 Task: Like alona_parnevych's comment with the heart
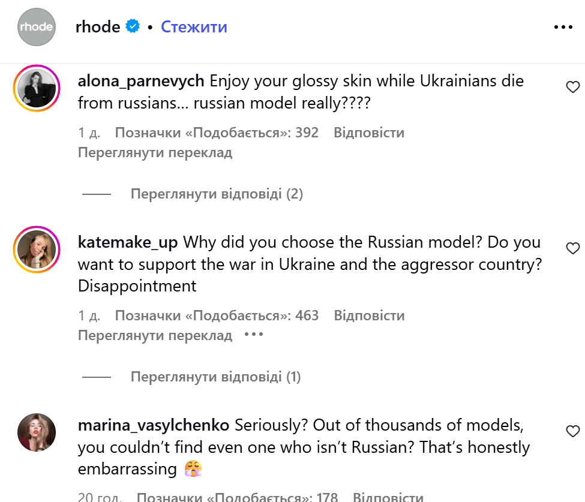click(573, 88)
